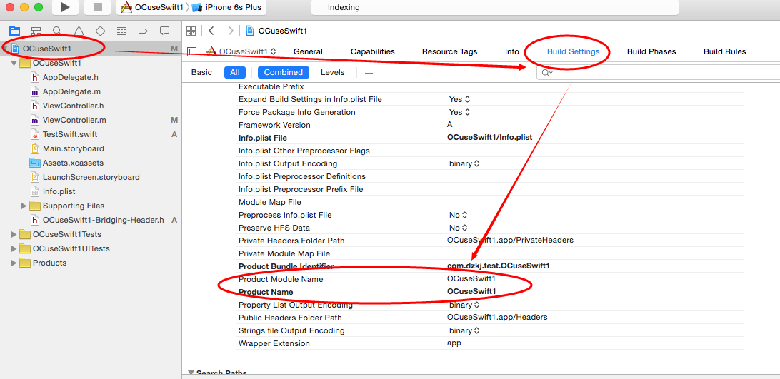
Task: Change Preprocess Info.plist File No popup
Action: click(x=459, y=215)
